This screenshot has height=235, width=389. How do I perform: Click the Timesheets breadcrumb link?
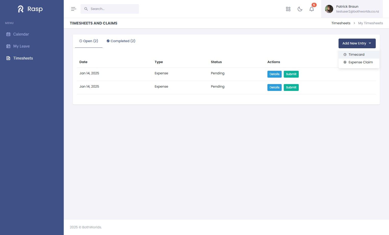pyautogui.click(x=341, y=23)
